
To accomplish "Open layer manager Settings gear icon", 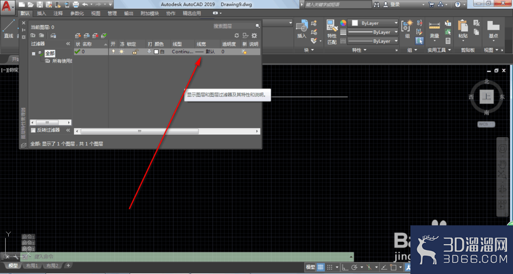I will (254, 36).
